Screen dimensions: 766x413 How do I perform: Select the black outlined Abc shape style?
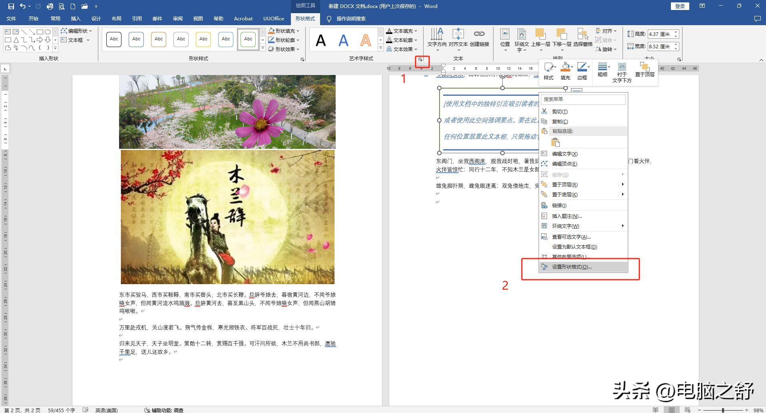click(x=114, y=40)
